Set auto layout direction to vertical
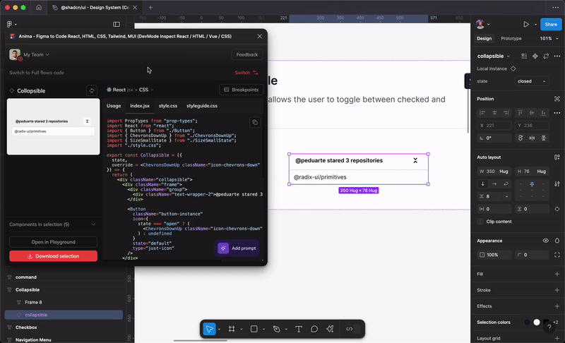Screen dimensions: 565x343 (x=482, y=184)
